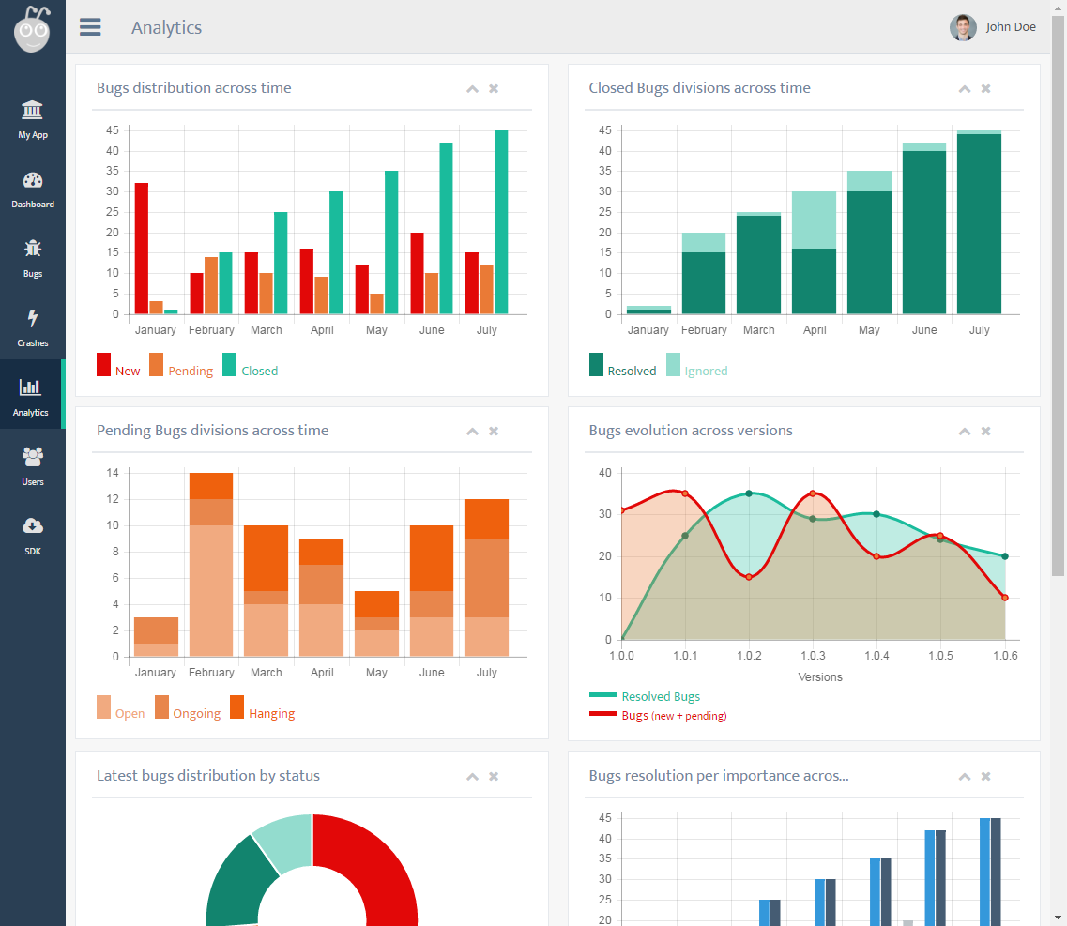
Task: Toggle Ongoing legend swatch
Action: point(161,706)
